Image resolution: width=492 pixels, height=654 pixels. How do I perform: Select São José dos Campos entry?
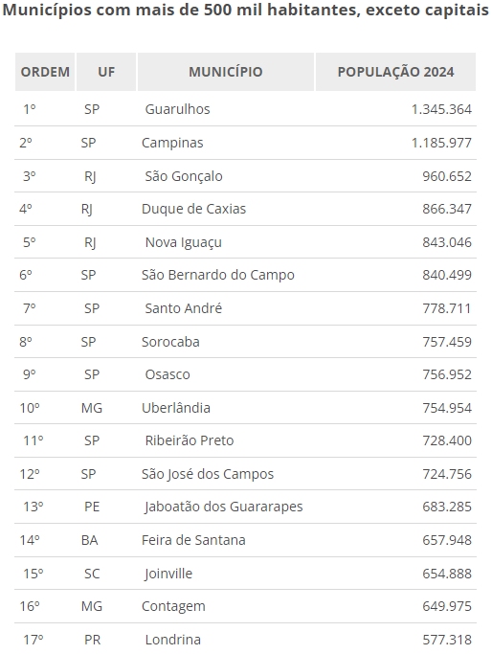pos(207,474)
